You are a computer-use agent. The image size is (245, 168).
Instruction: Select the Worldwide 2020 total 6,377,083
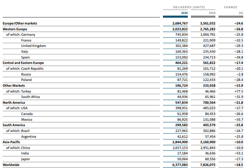tap(180, 165)
